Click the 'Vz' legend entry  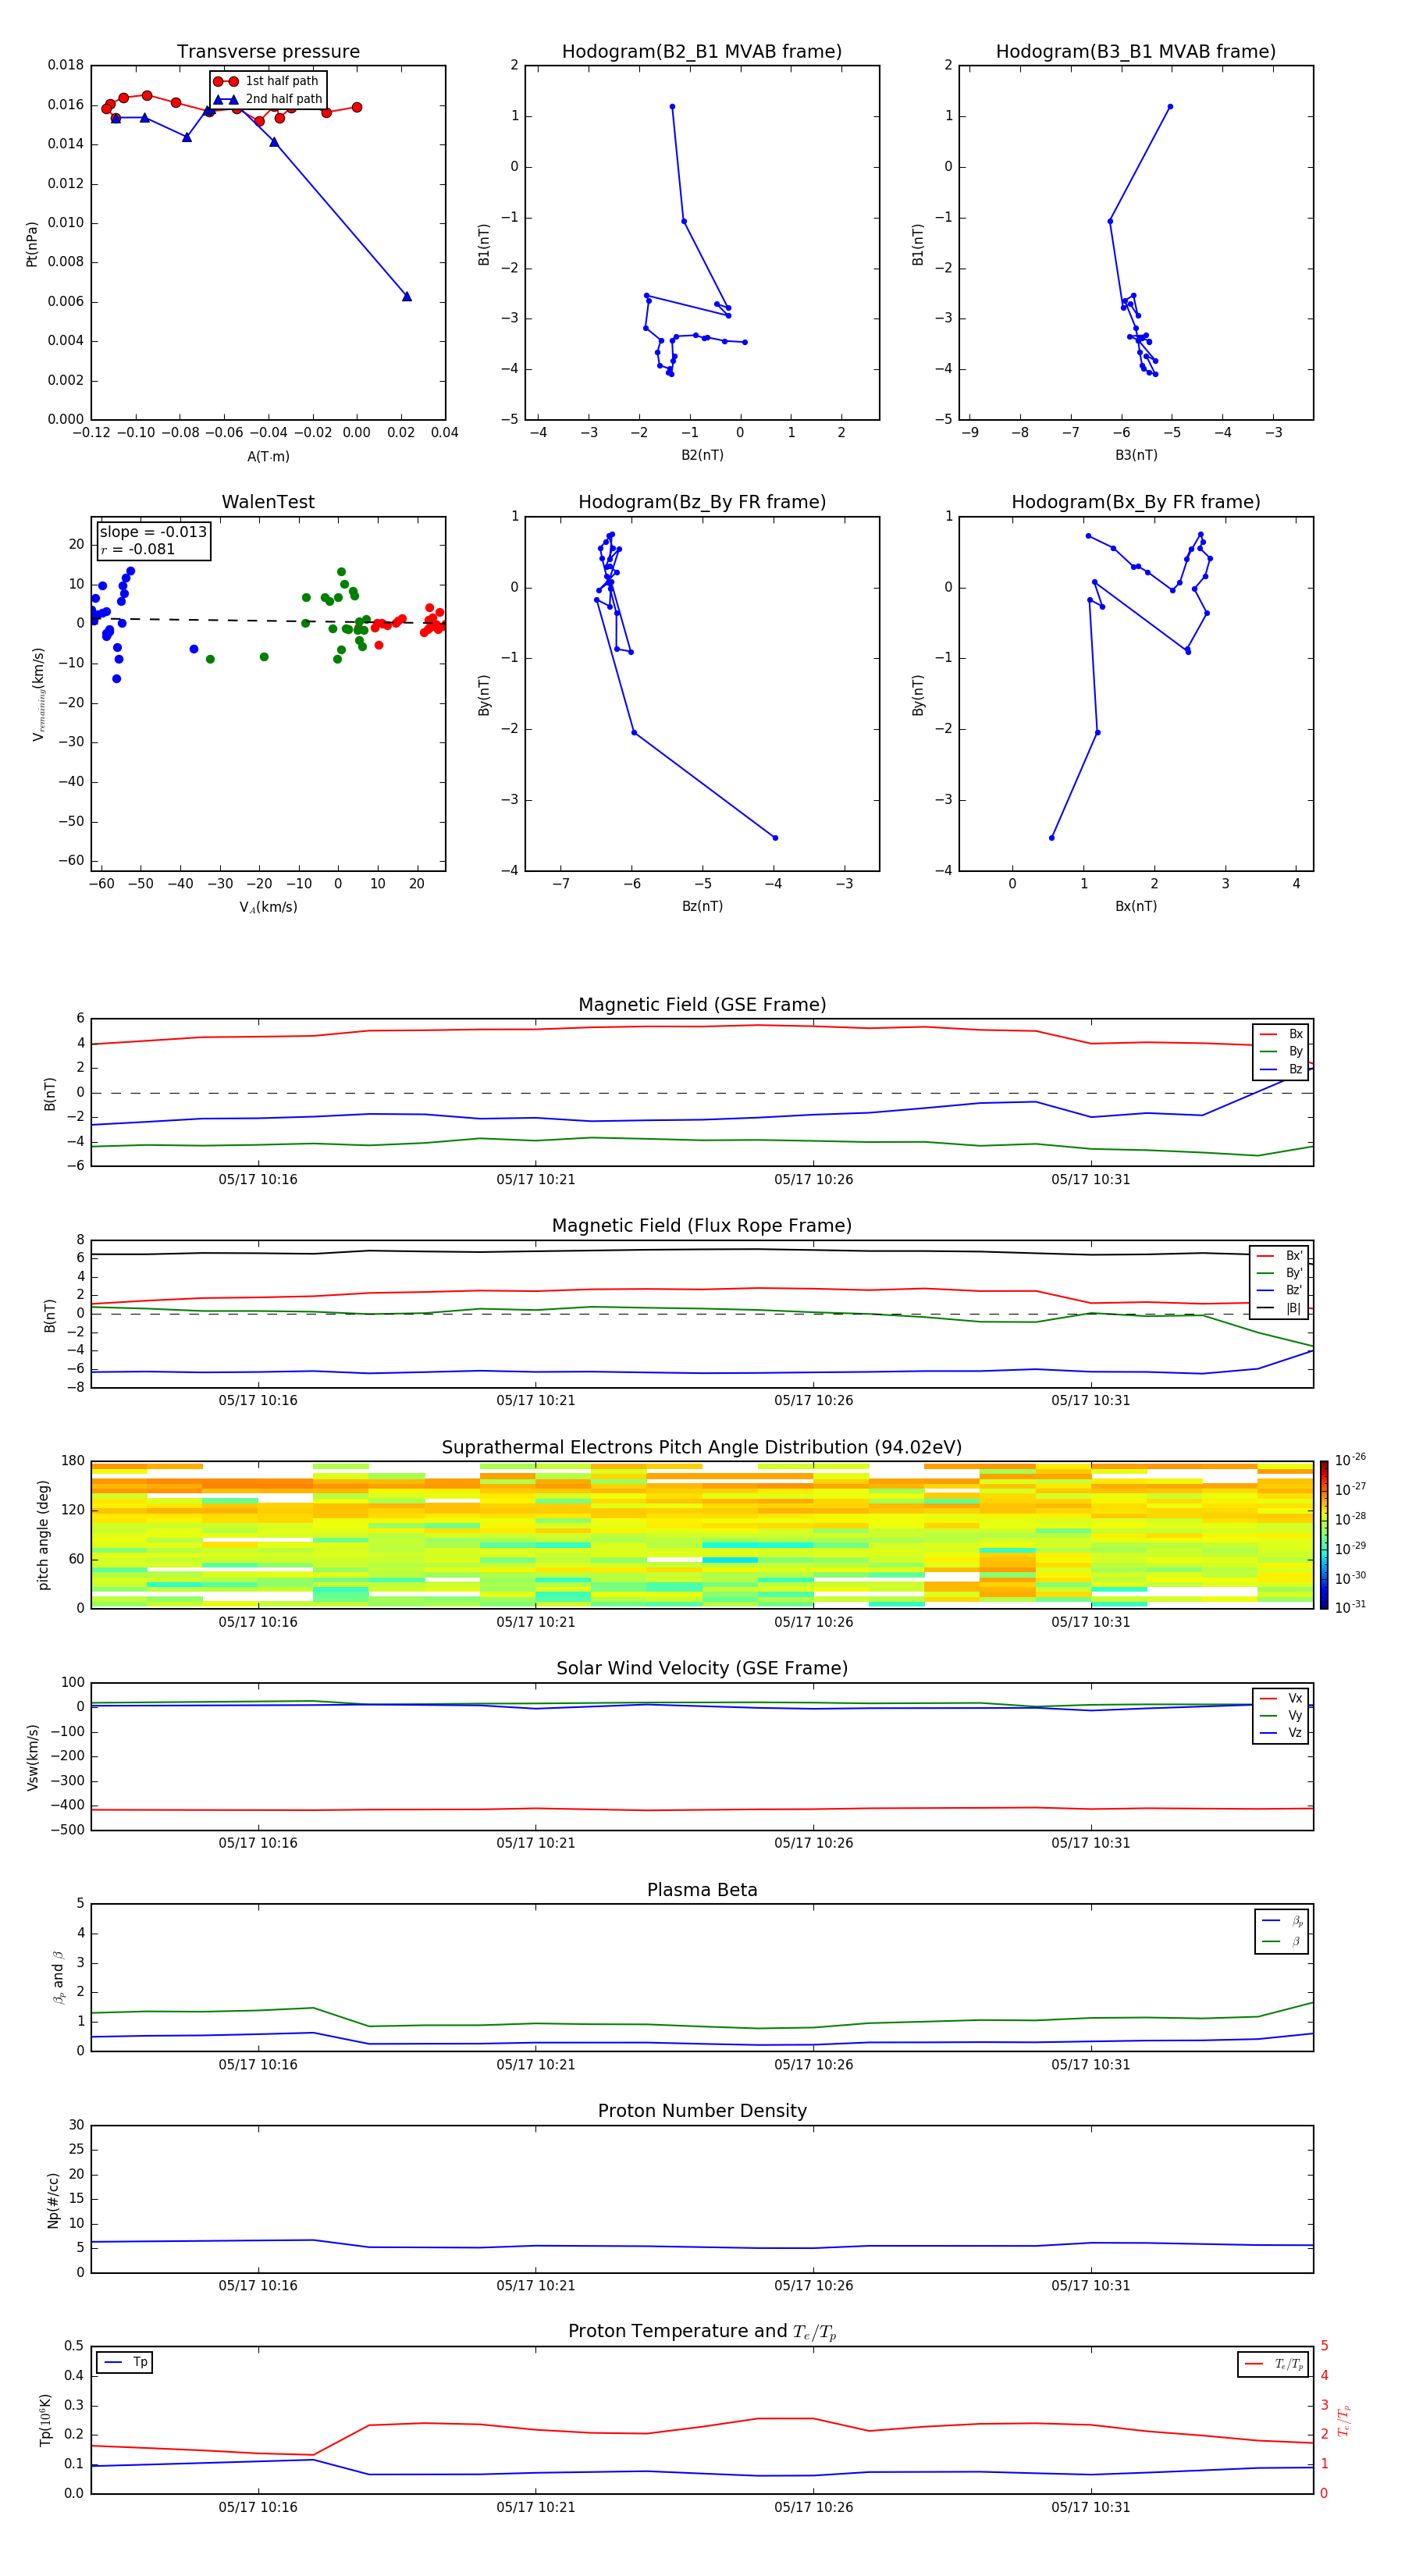pos(1281,1733)
